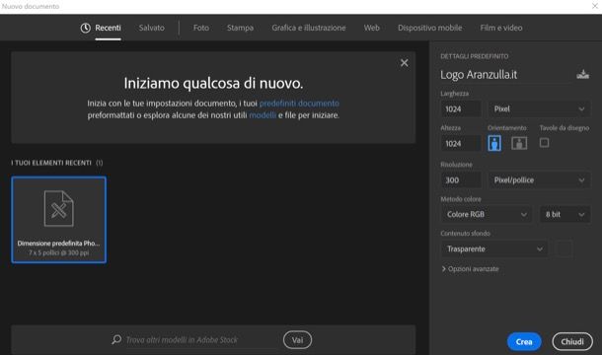Follow the predefiniti documento link
Screen dimensions: 602x355
[299, 104]
